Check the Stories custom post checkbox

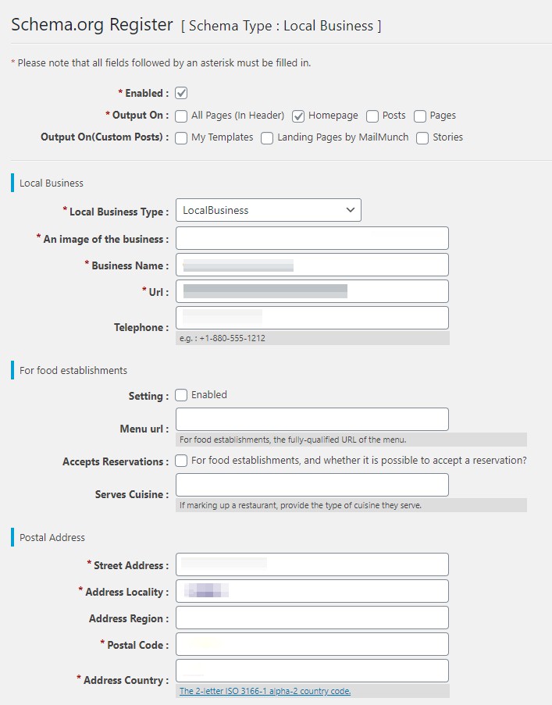[422, 138]
